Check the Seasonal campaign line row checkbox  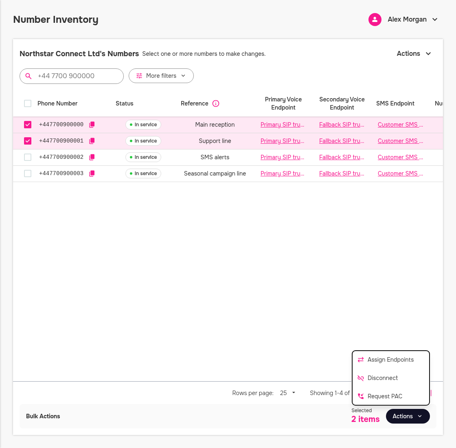click(28, 173)
